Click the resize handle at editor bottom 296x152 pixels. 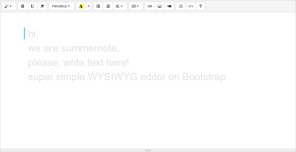tap(148, 150)
